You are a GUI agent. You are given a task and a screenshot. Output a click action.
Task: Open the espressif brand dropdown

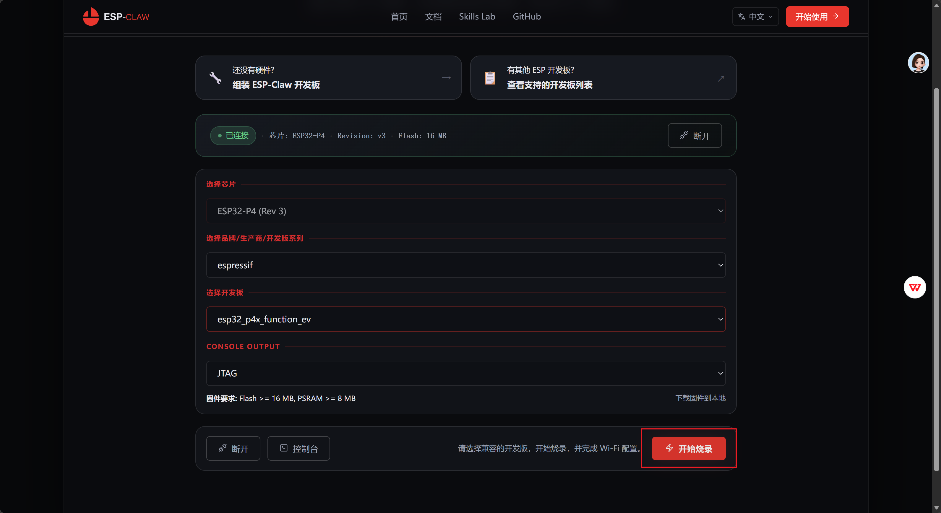[x=466, y=265]
